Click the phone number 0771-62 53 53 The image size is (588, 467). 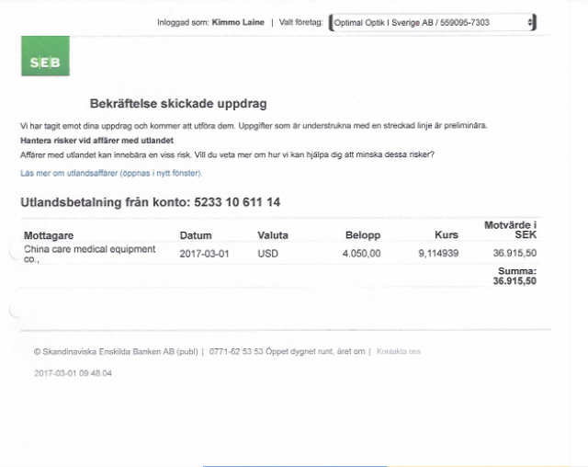tap(235, 350)
